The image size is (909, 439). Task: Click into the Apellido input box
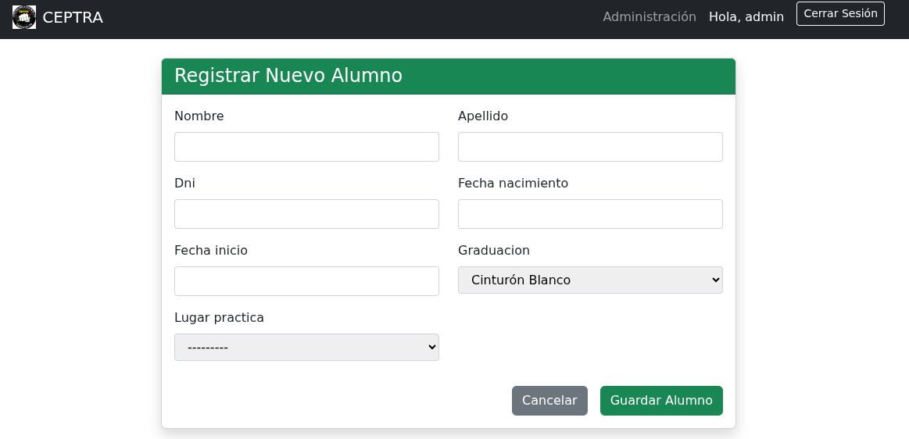tap(590, 147)
